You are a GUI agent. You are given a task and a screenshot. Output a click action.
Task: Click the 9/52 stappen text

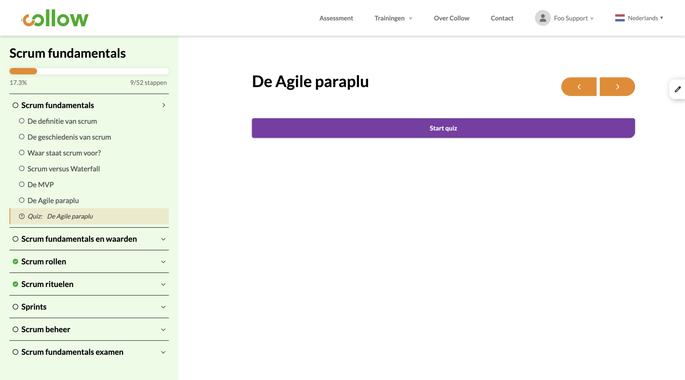tap(148, 83)
